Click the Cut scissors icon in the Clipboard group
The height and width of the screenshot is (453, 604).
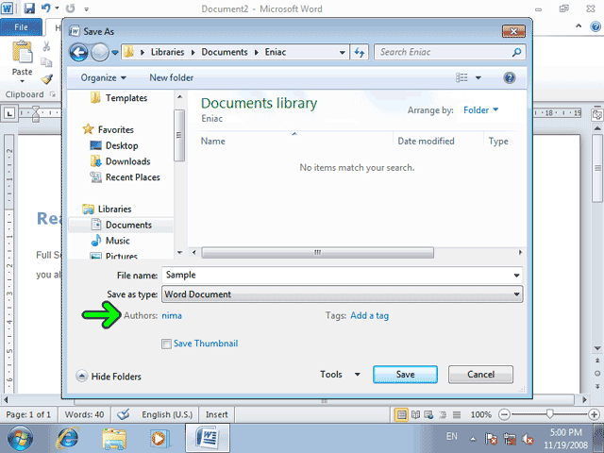click(46, 46)
